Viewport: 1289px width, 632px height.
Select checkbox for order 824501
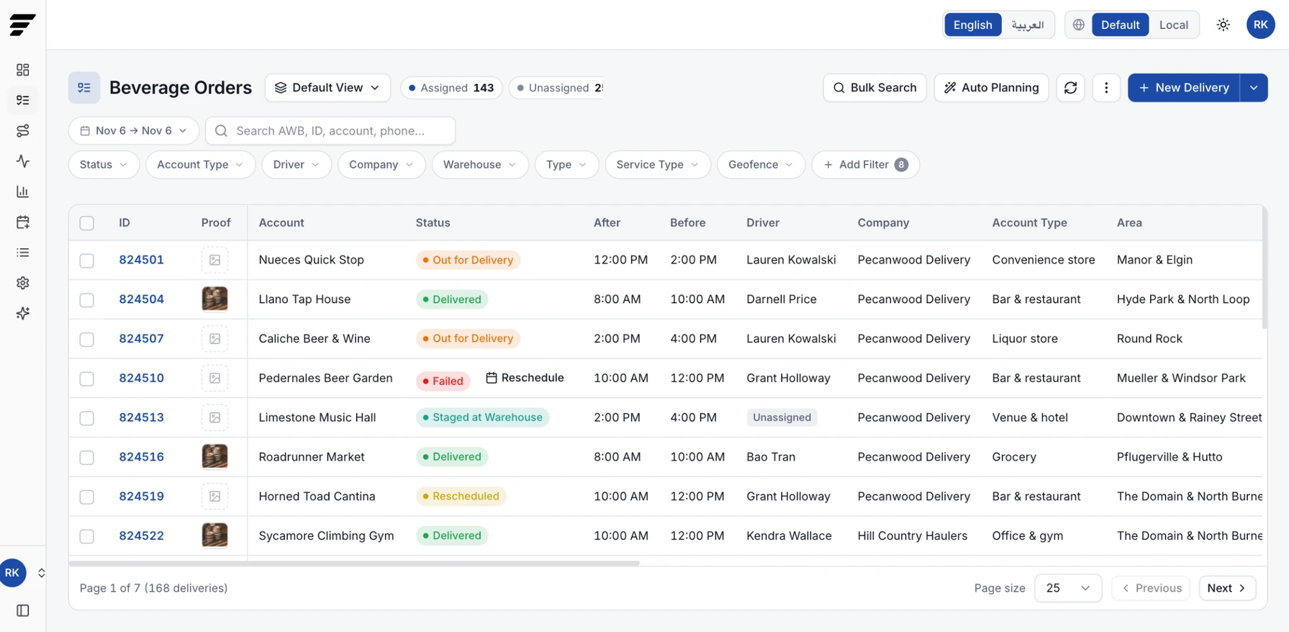(87, 261)
